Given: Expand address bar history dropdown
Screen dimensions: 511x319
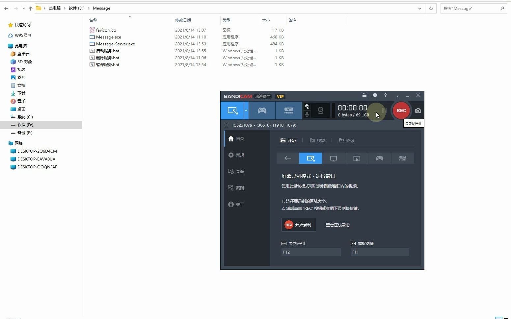Looking at the screenshot, I should [x=419, y=8].
